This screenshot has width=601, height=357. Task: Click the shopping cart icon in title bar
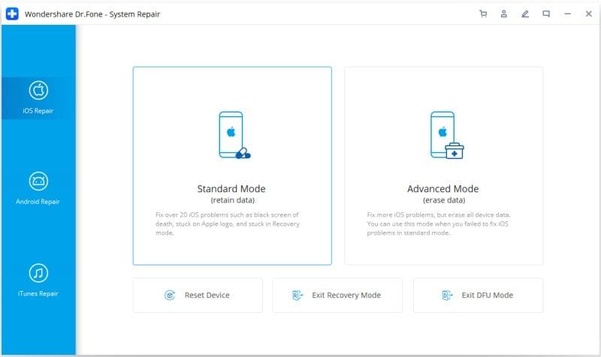[x=483, y=13]
